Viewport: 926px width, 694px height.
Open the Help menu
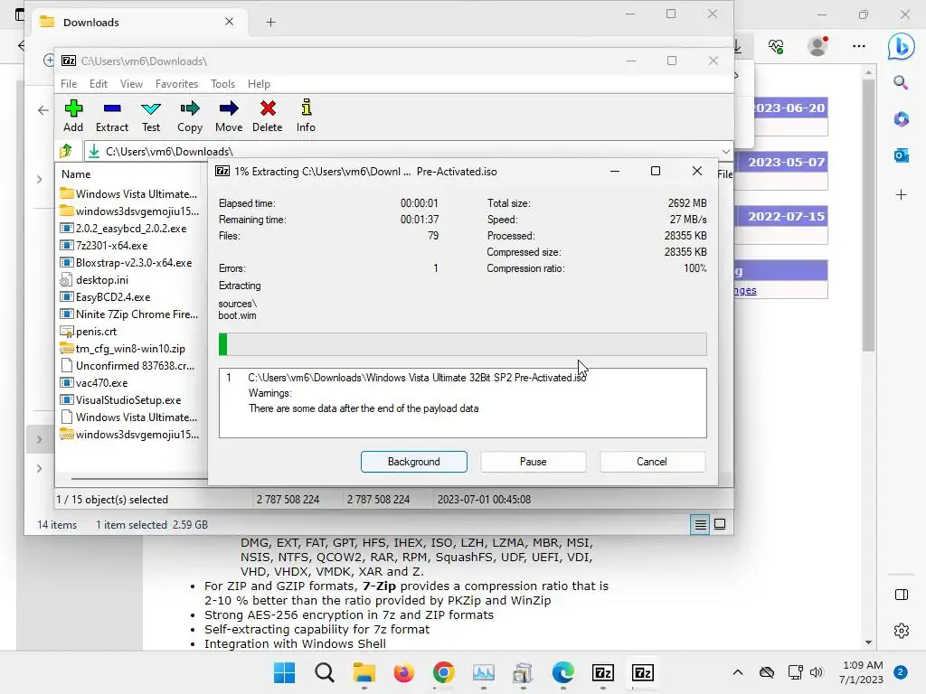[x=259, y=84]
